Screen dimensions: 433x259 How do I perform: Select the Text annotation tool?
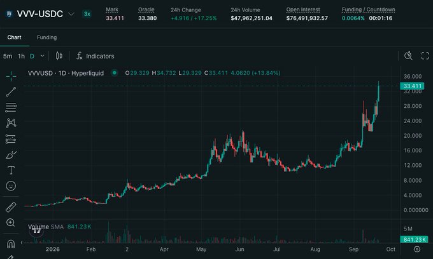11,170
